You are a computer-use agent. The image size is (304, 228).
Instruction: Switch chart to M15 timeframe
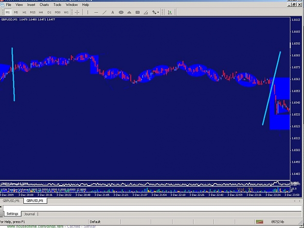(x=33, y=13)
